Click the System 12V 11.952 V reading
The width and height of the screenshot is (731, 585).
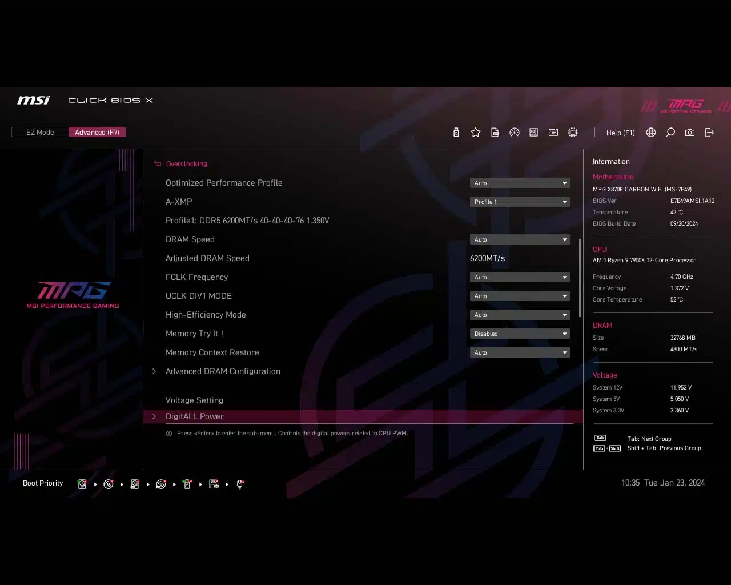click(681, 387)
